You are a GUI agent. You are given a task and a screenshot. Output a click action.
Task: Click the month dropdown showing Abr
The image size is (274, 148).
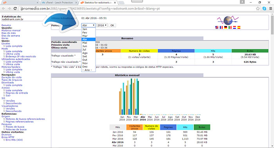pos(88,25)
